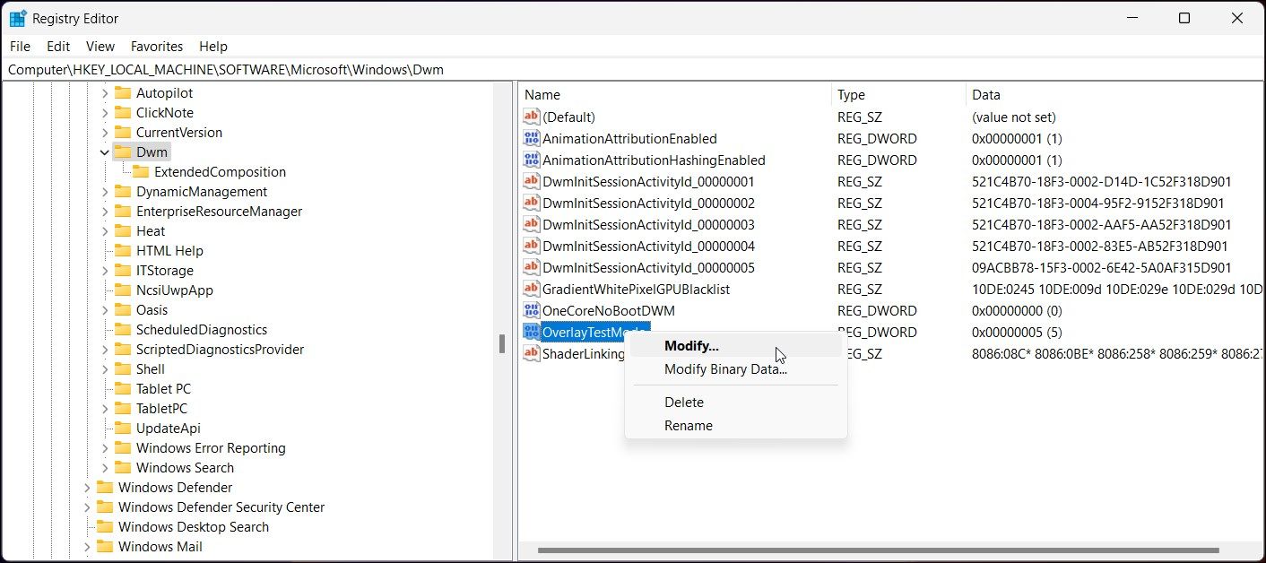Click the REG_SZ icon beside GradientWhitePixelGPUBlacklist
Viewport: 1266px width, 563px height.
(x=531, y=289)
